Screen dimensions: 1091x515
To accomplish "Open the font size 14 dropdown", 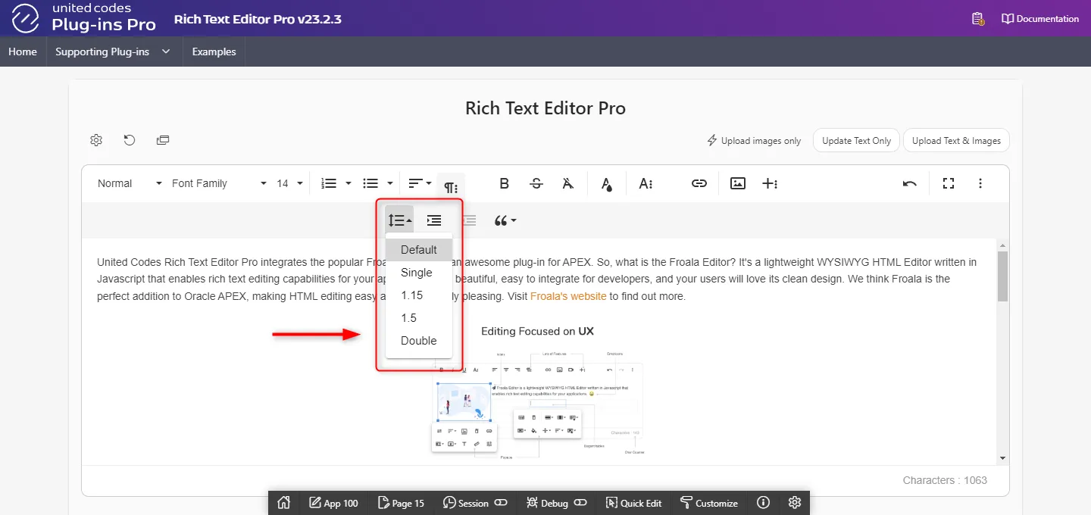I will point(289,183).
